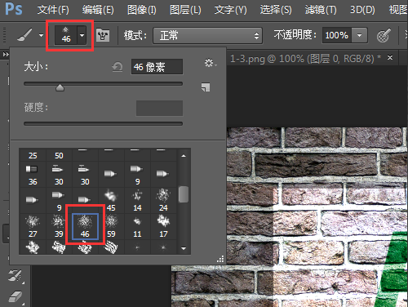Viewport: 408px width, 307px height.
Task: Click the 大小 size slider handle
Action: point(60,87)
